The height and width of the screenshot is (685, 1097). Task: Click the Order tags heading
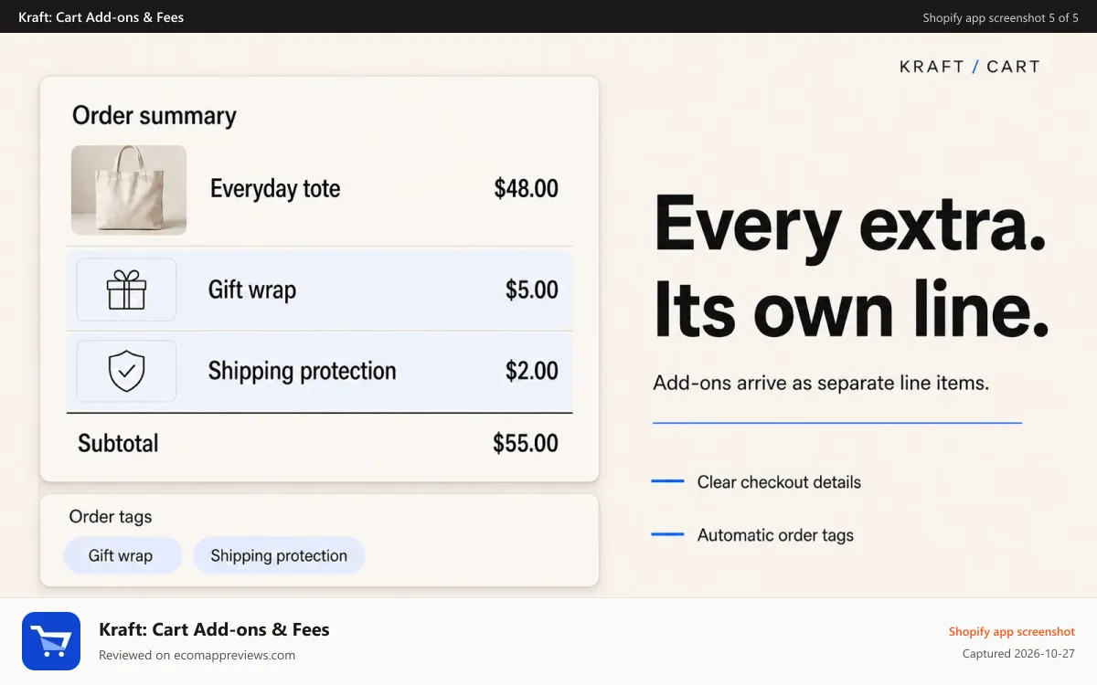111,517
